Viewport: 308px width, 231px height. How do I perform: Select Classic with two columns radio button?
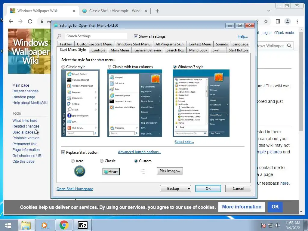click(109, 67)
